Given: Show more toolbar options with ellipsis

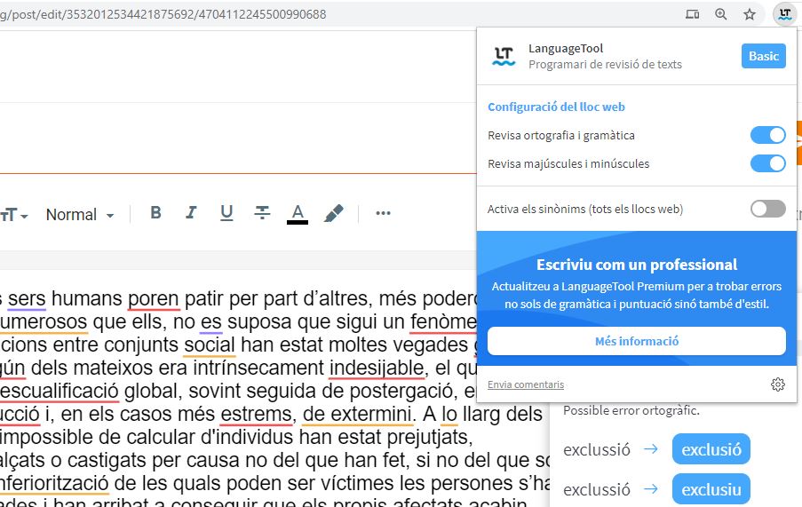Looking at the screenshot, I should coord(383,213).
